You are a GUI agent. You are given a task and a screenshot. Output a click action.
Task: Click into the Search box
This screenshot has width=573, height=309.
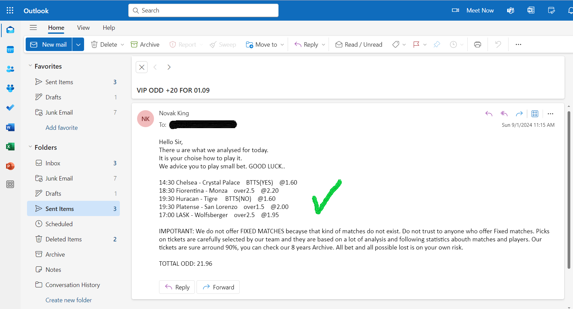point(203,10)
